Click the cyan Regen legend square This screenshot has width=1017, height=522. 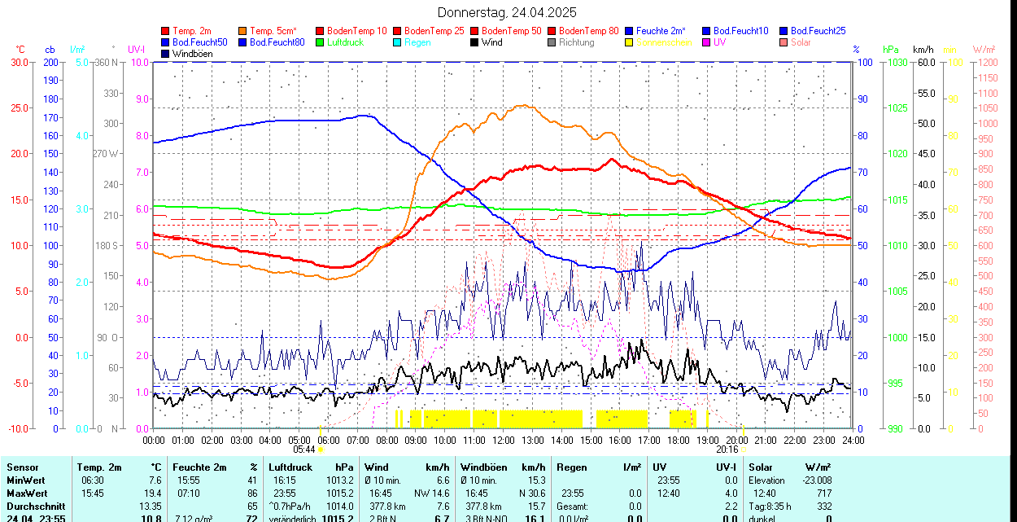click(x=398, y=42)
